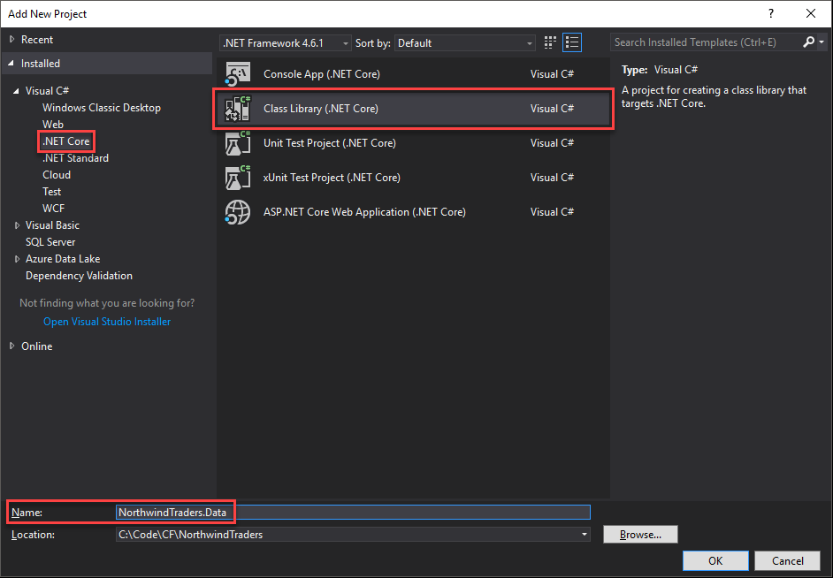Image resolution: width=833 pixels, height=578 pixels.
Task: Expand the Azure Data Lake node
Action: click(x=18, y=259)
